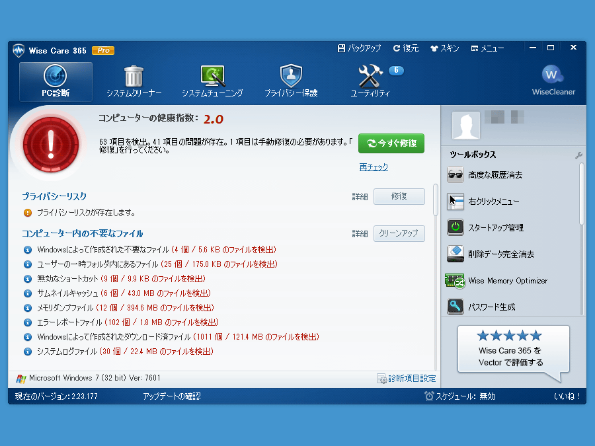
Task: Click the health score 2.0 value
Action: click(214, 119)
